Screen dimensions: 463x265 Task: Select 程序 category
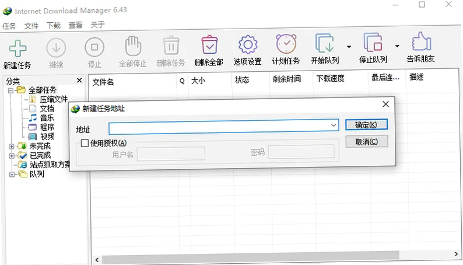47,127
